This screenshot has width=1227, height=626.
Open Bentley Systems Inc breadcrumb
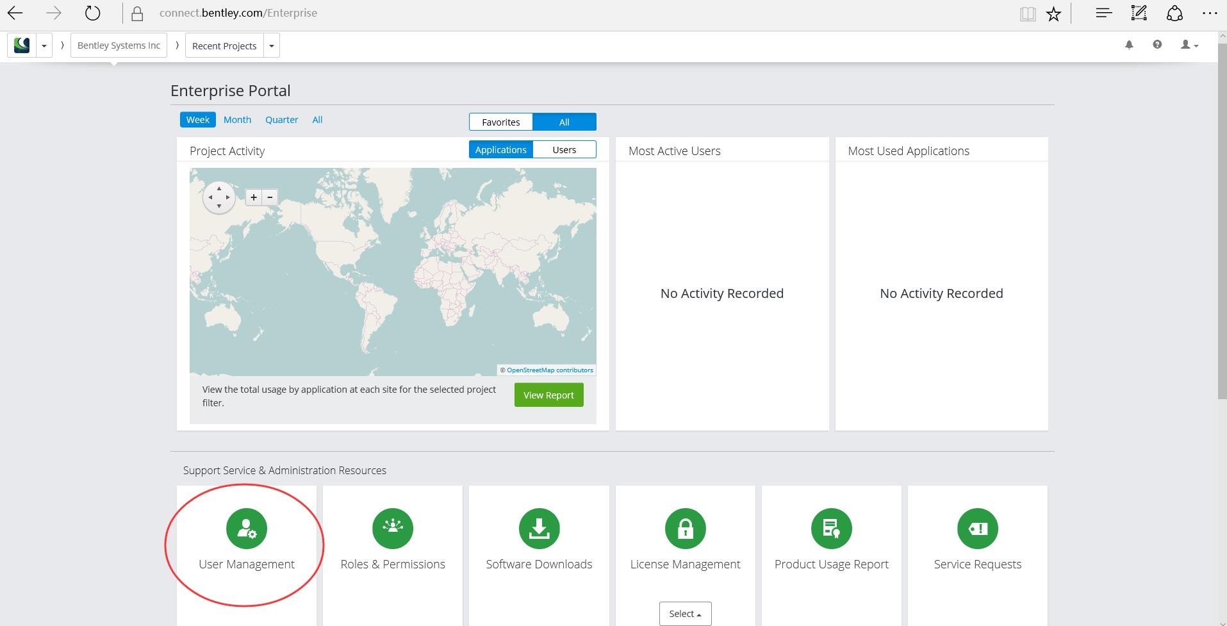(119, 45)
